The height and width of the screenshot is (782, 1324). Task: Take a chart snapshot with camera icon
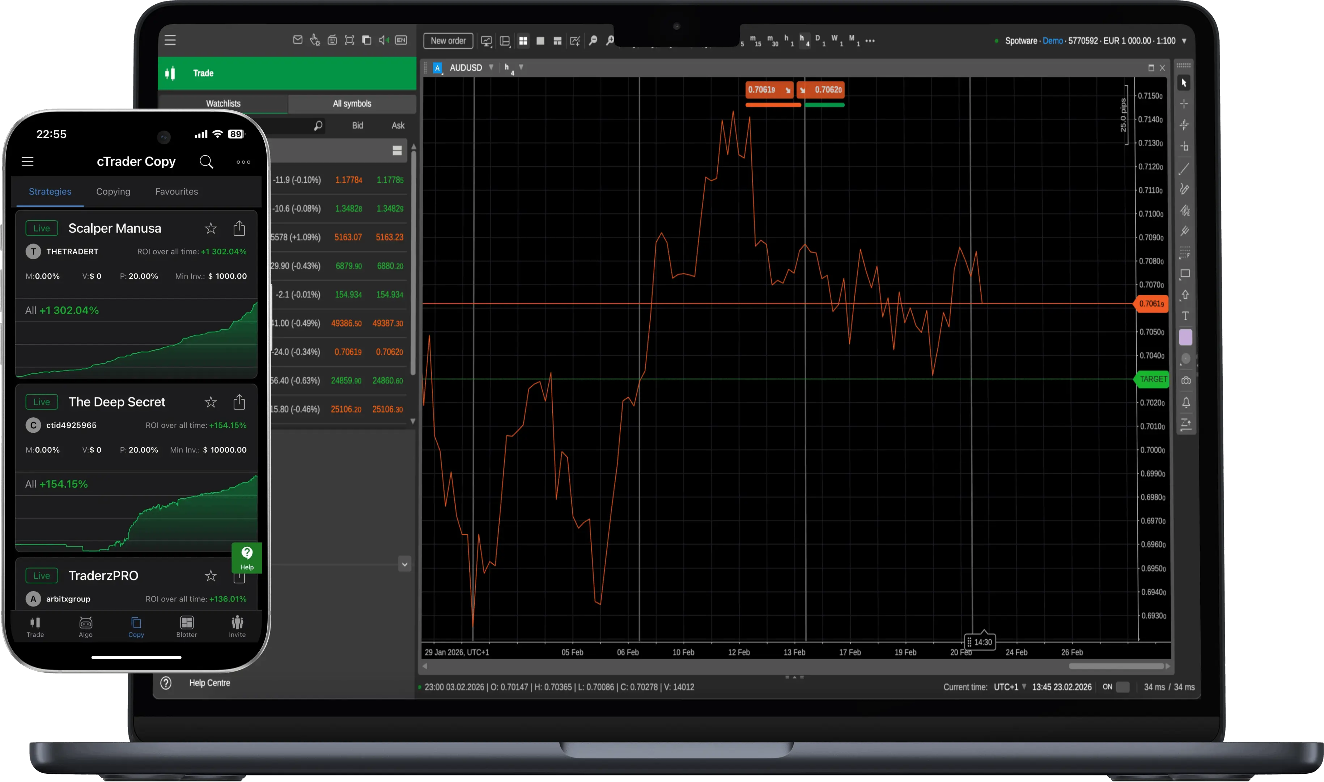pos(1186,380)
